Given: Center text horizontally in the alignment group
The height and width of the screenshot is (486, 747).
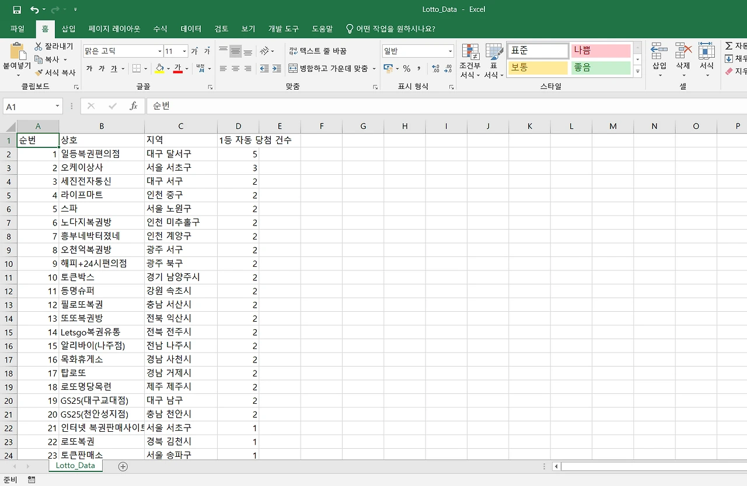Looking at the screenshot, I should 236,69.
